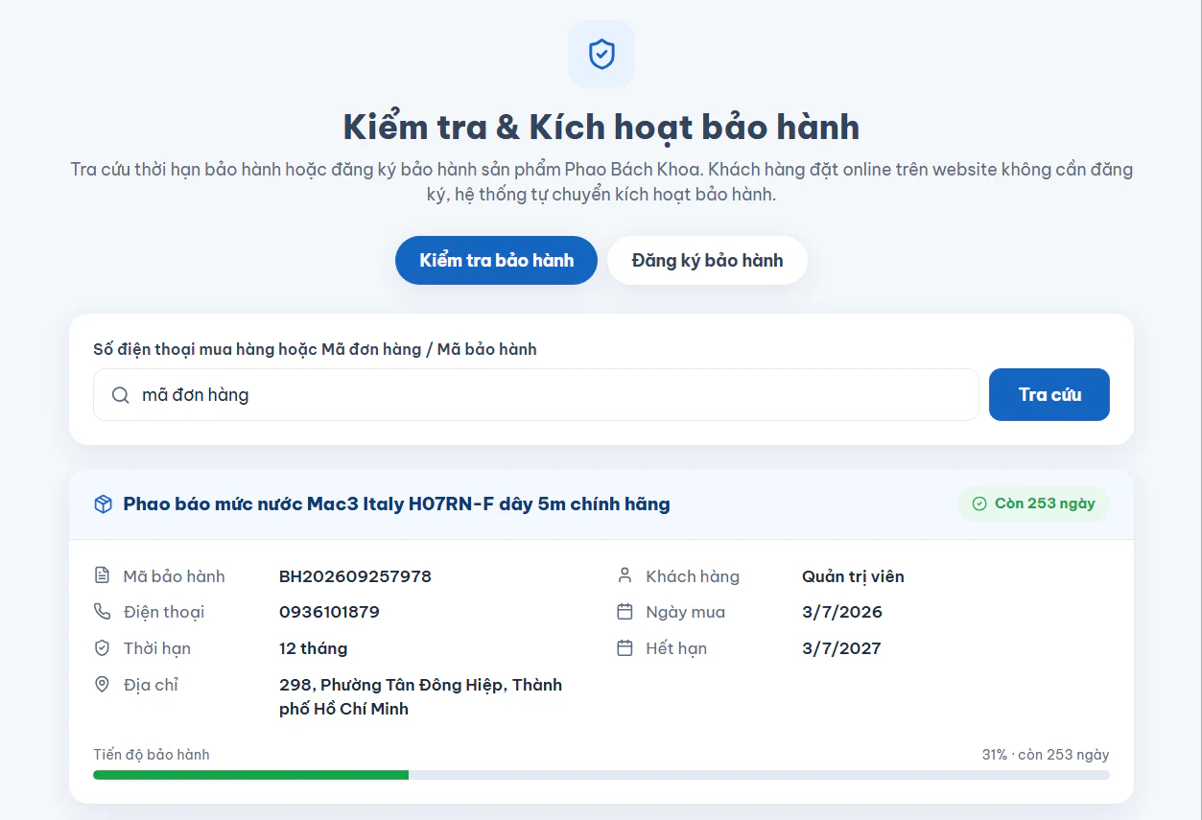The height and width of the screenshot is (820, 1202).
Task: Click expiry date 3/7/2027
Action: [841, 648]
